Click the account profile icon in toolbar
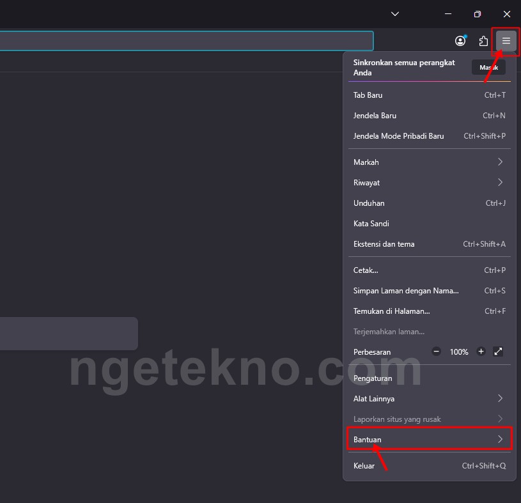Screen dimensions: 521x503 460,42
